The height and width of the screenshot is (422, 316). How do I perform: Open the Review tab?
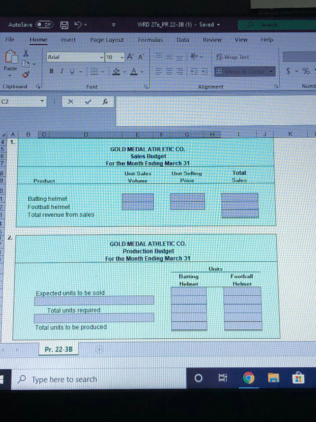pyautogui.click(x=212, y=40)
